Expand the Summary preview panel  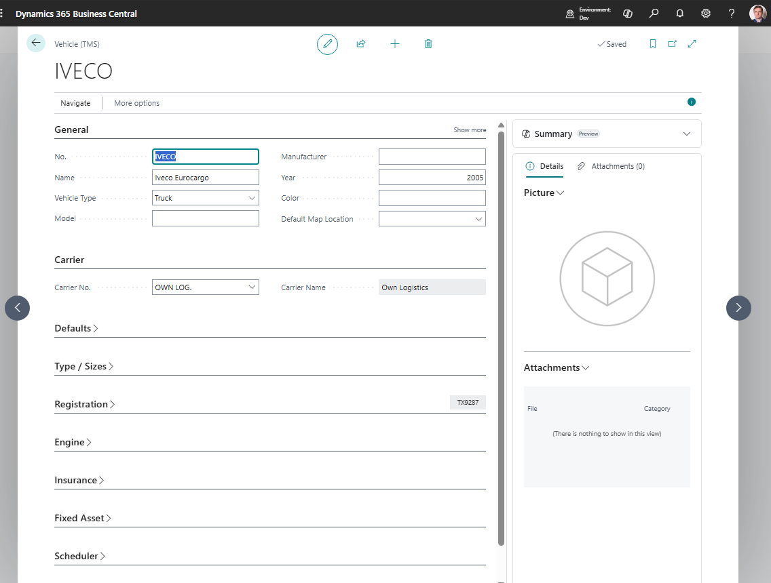tap(686, 134)
